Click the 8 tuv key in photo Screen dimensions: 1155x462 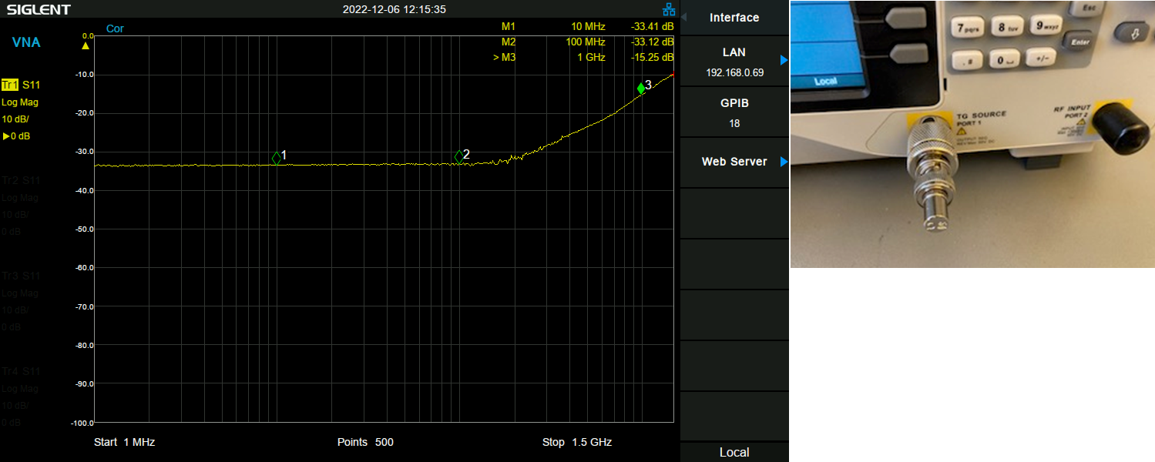[1007, 28]
